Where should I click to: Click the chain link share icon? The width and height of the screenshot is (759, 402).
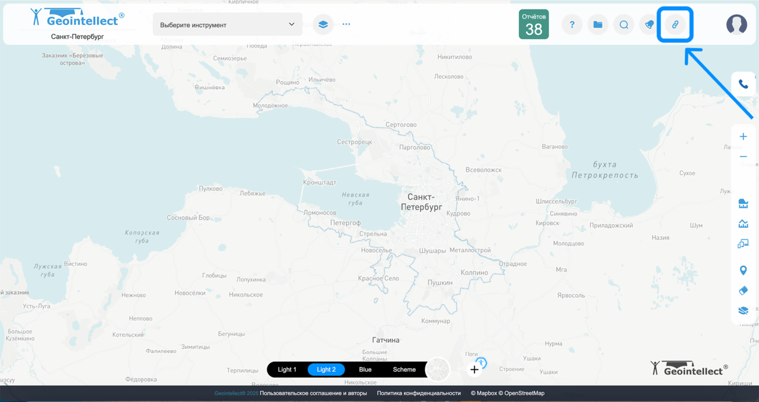coord(675,25)
